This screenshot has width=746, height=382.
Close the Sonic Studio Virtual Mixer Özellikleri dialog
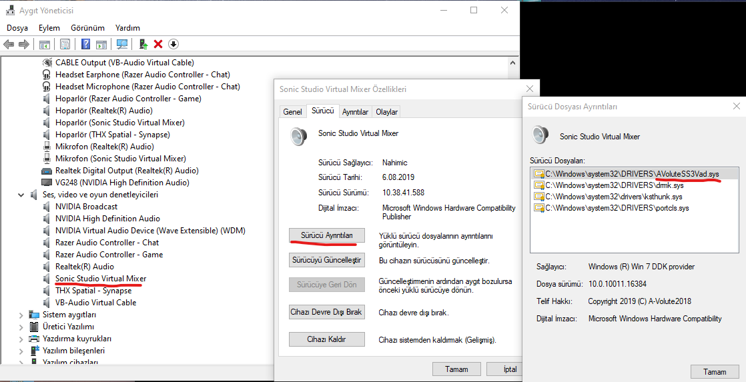(x=530, y=89)
